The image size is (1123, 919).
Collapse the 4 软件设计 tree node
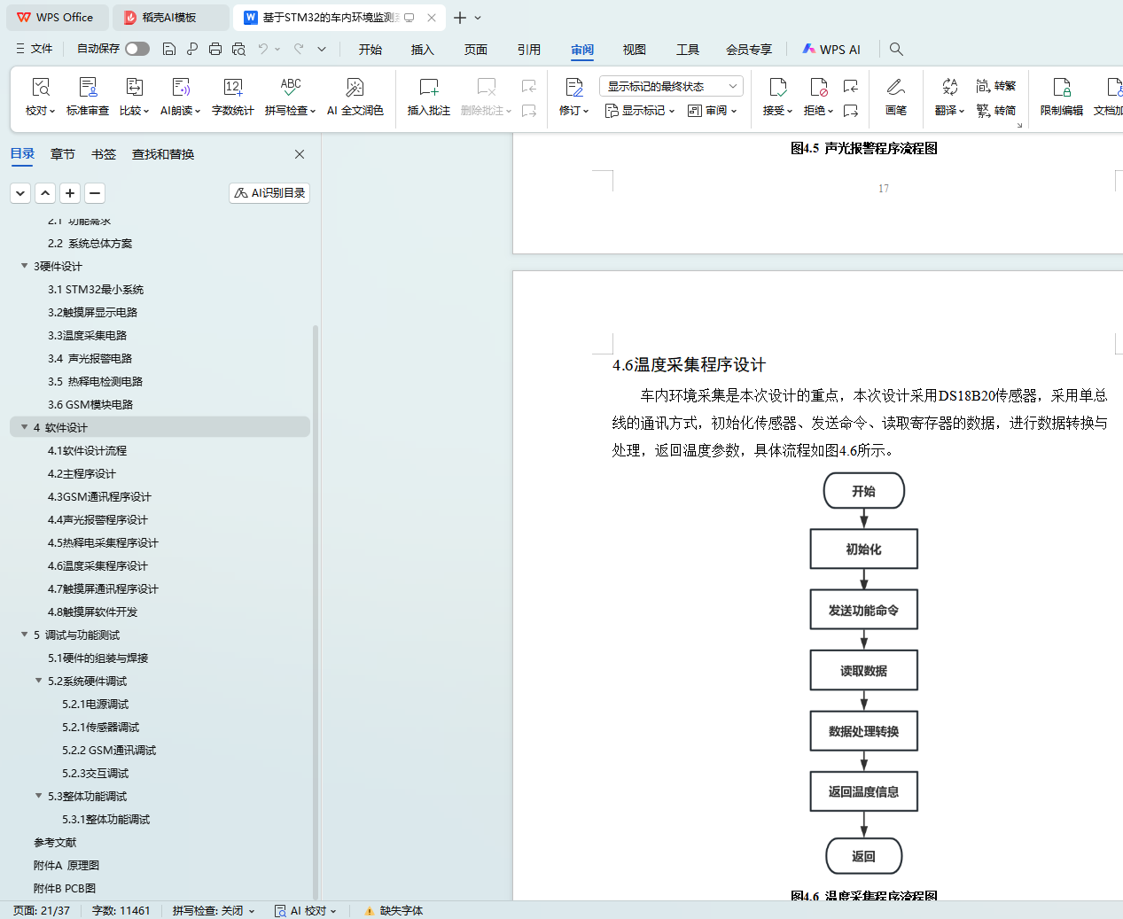tap(25, 427)
